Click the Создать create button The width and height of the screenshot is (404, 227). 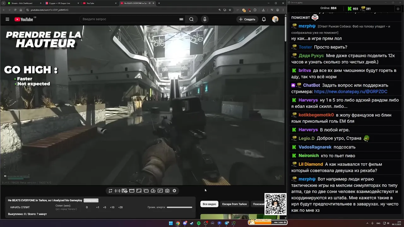(x=247, y=19)
